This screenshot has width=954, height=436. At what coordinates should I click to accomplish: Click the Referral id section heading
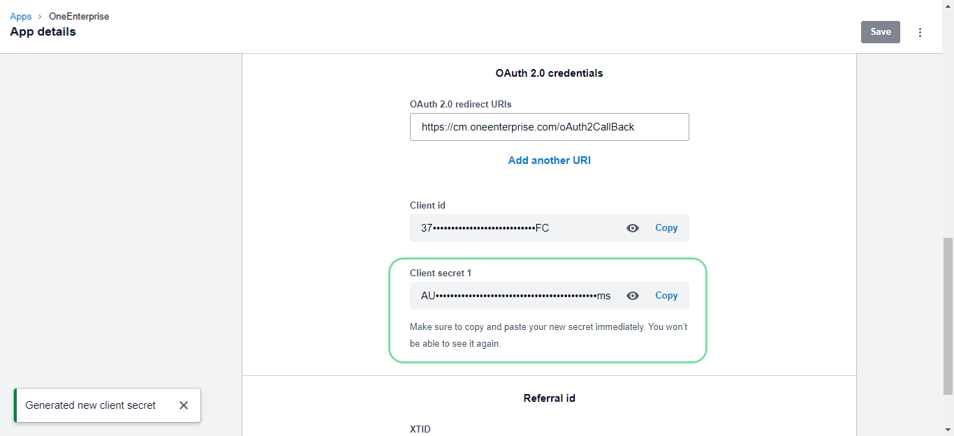pos(549,398)
